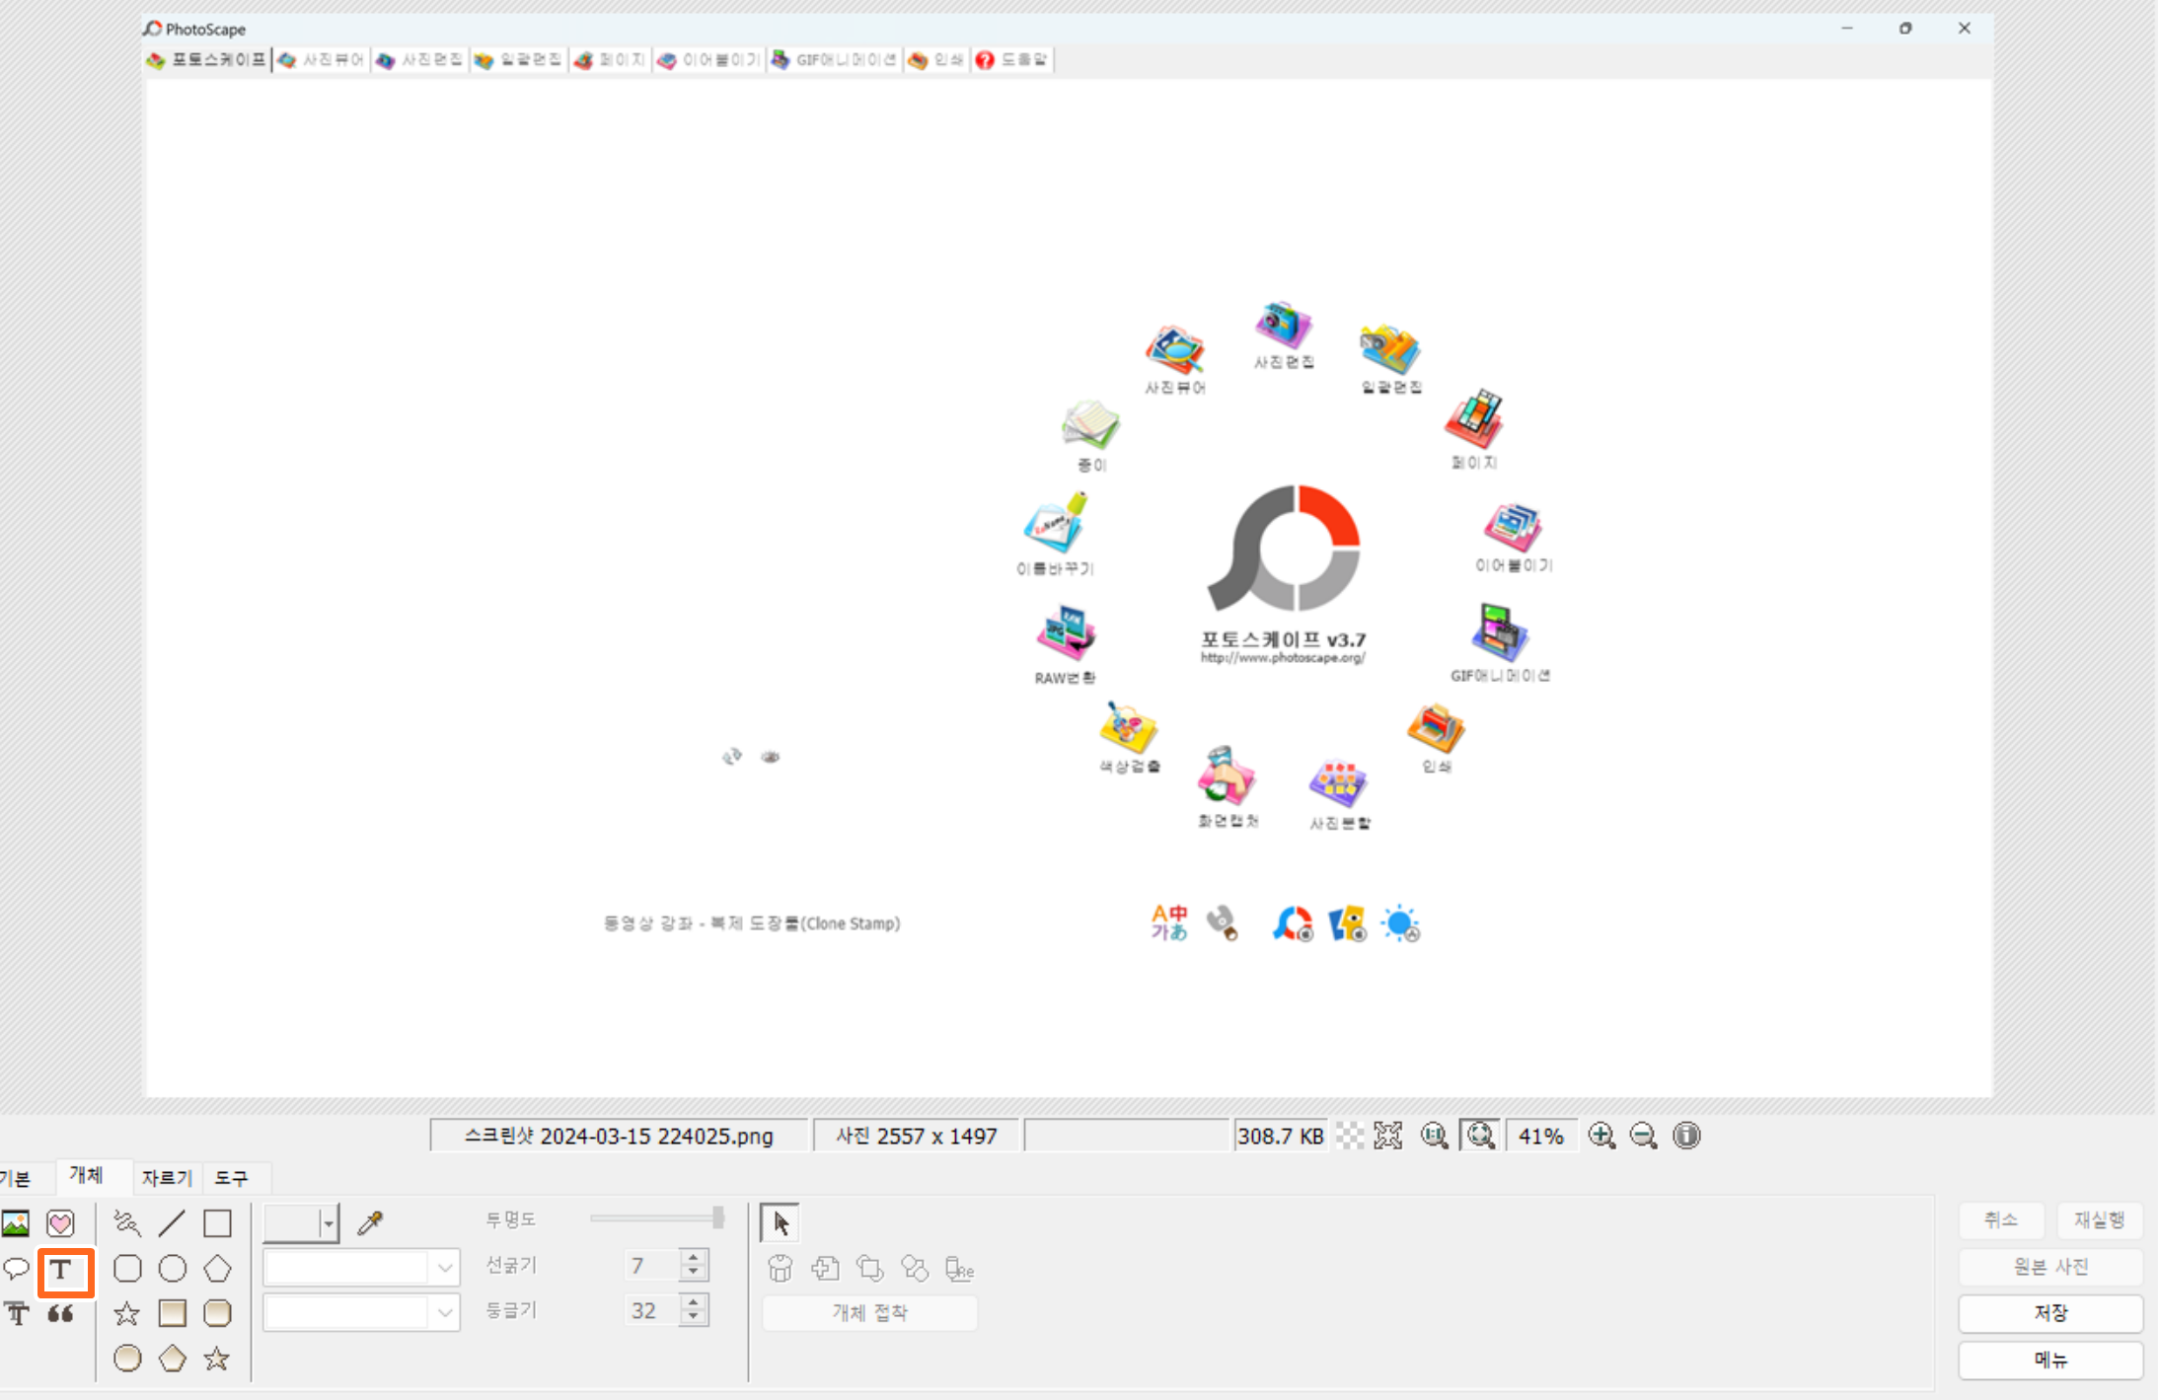Select the straight line drawing tool
Screen dimensions: 2158x1400
[173, 1222]
